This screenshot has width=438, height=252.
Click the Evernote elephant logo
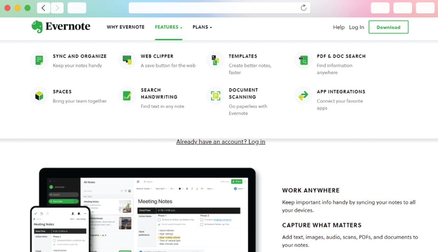[37, 27]
